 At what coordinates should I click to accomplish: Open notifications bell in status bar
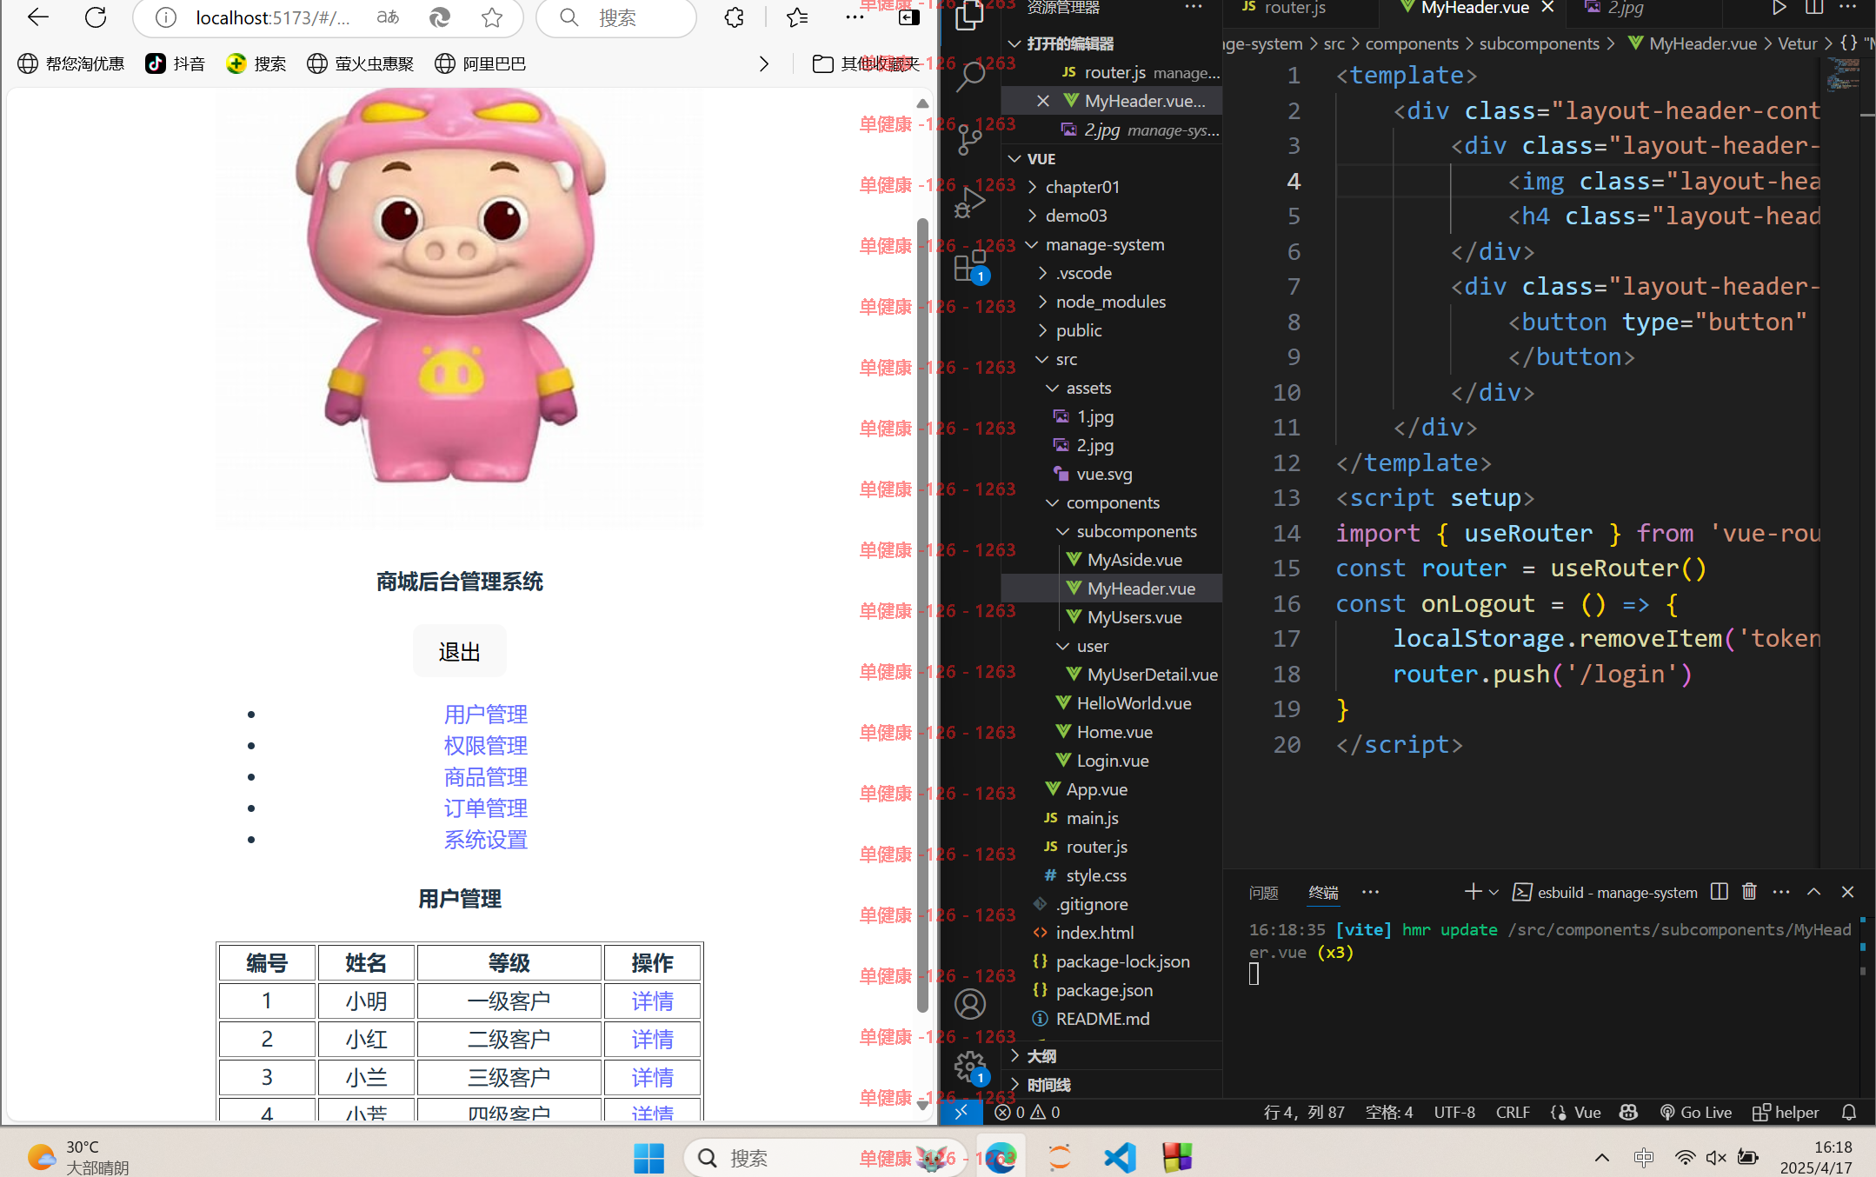pyautogui.click(x=1849, y=1112)
